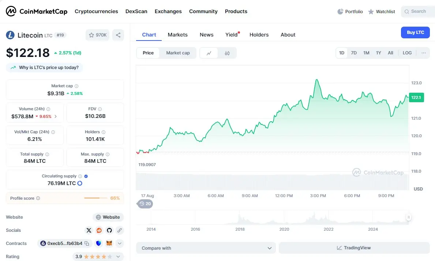Screen dimensions: 435x261
Task: Click the MetaMask fox icon
Action: 109,243
